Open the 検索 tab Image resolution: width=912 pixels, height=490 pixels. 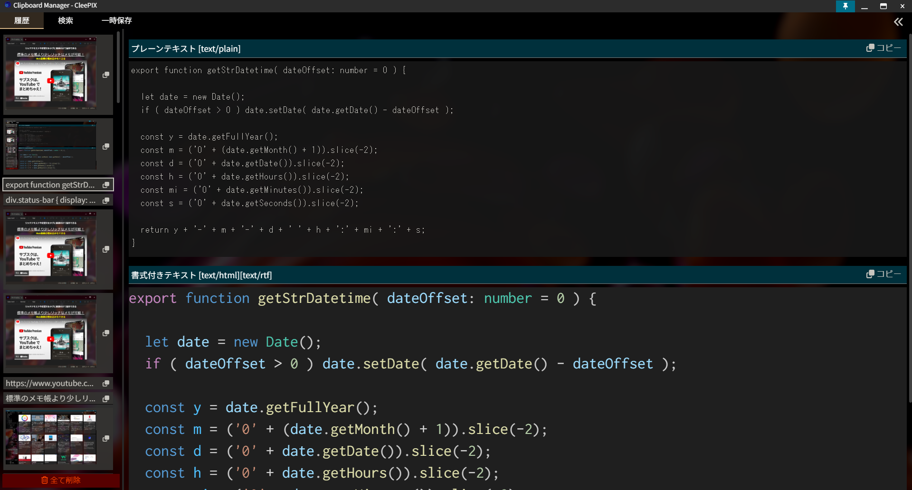point(66,20)
